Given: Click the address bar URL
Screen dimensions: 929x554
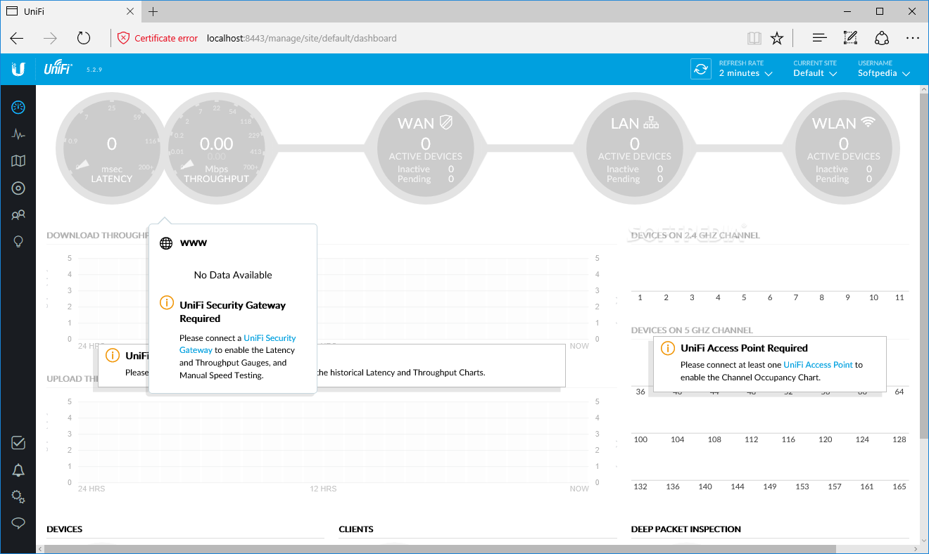Looking at the screenshot, I should click(301, 38).
